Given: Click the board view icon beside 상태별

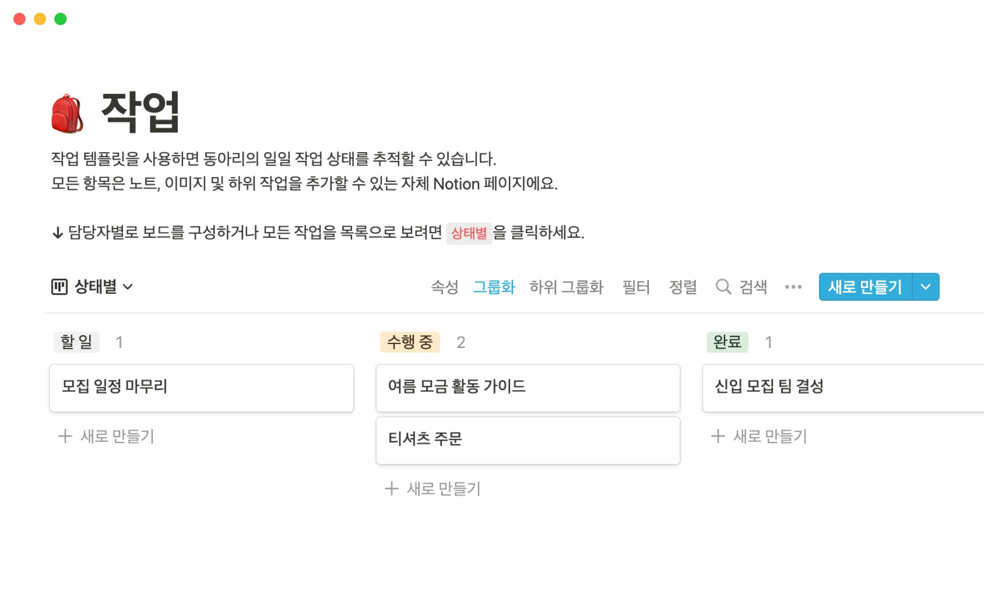Looking at the screenshot, I should (x=59, y=286).
